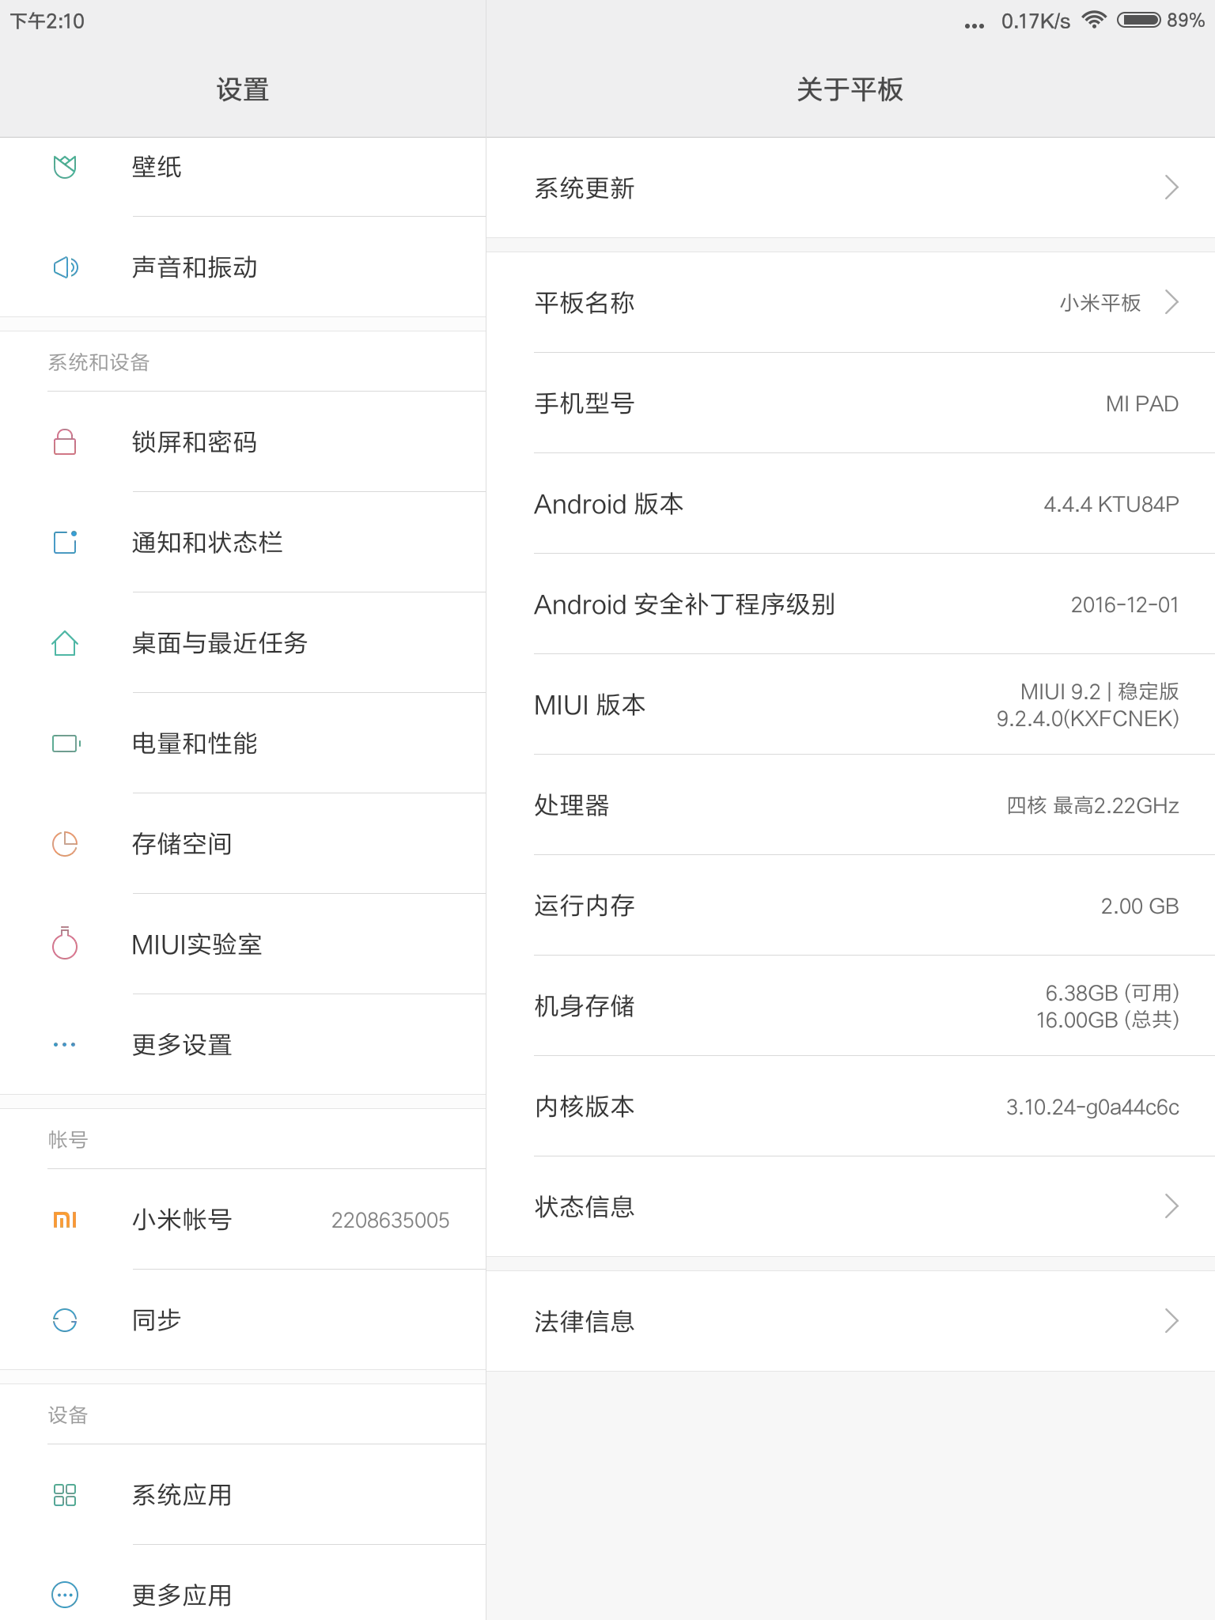Select 存储空间 in settings list
Viewport: 1215px width, 1620px height.
click(x=243, y=843)
